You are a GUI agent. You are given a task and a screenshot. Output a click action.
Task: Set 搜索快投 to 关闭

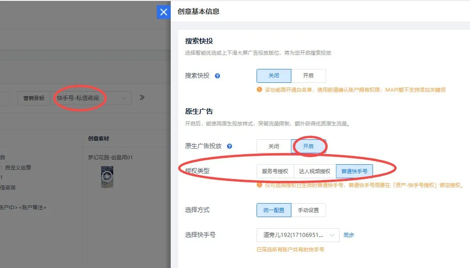pos(274,76)
